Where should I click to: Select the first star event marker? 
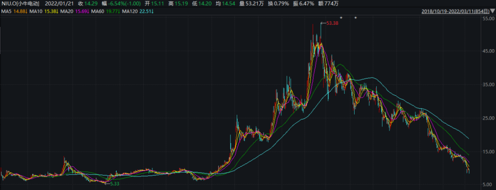[341, 18]
